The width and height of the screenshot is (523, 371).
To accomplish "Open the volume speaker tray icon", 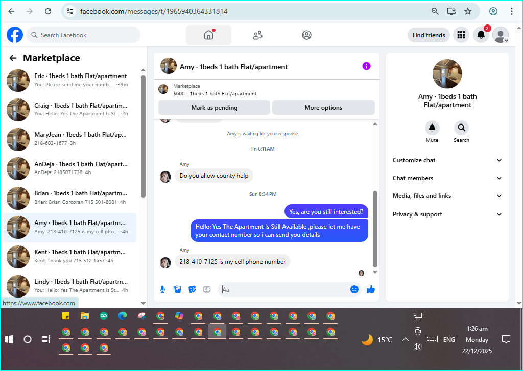I will point(417,347).
